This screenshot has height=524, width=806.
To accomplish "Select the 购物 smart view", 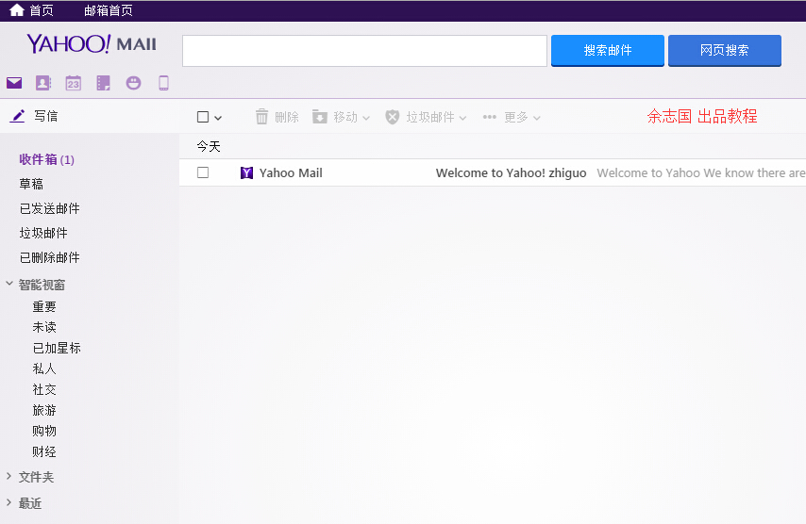I will [44, 431].
